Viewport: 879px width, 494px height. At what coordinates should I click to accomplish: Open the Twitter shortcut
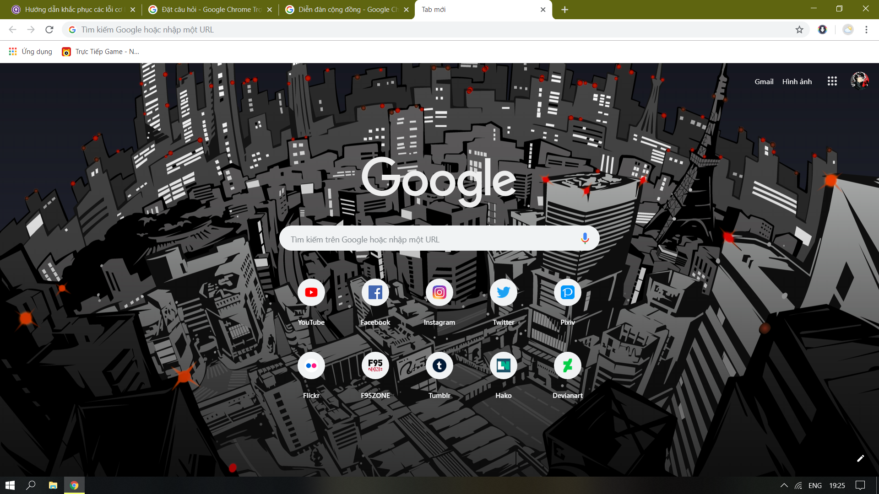pyautogui.click(x=504, y=292)
